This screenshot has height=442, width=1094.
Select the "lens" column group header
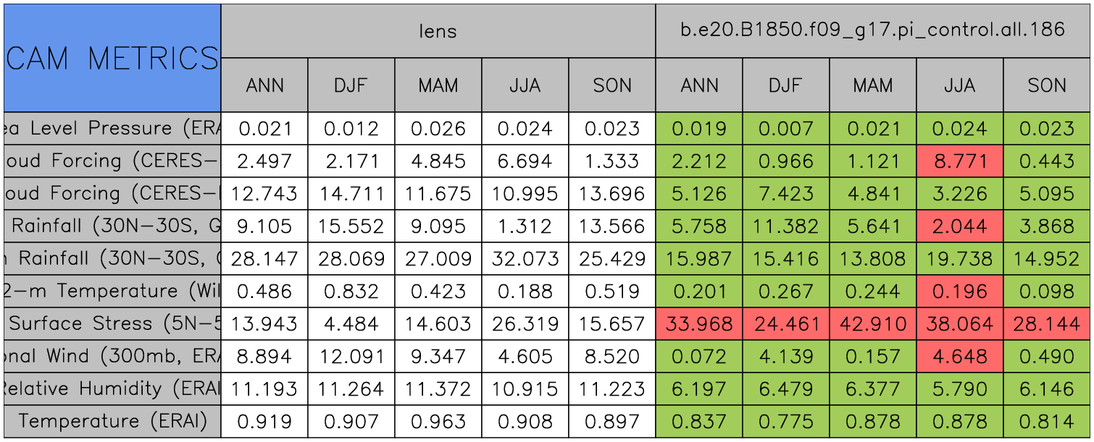(x=438, y=30)
